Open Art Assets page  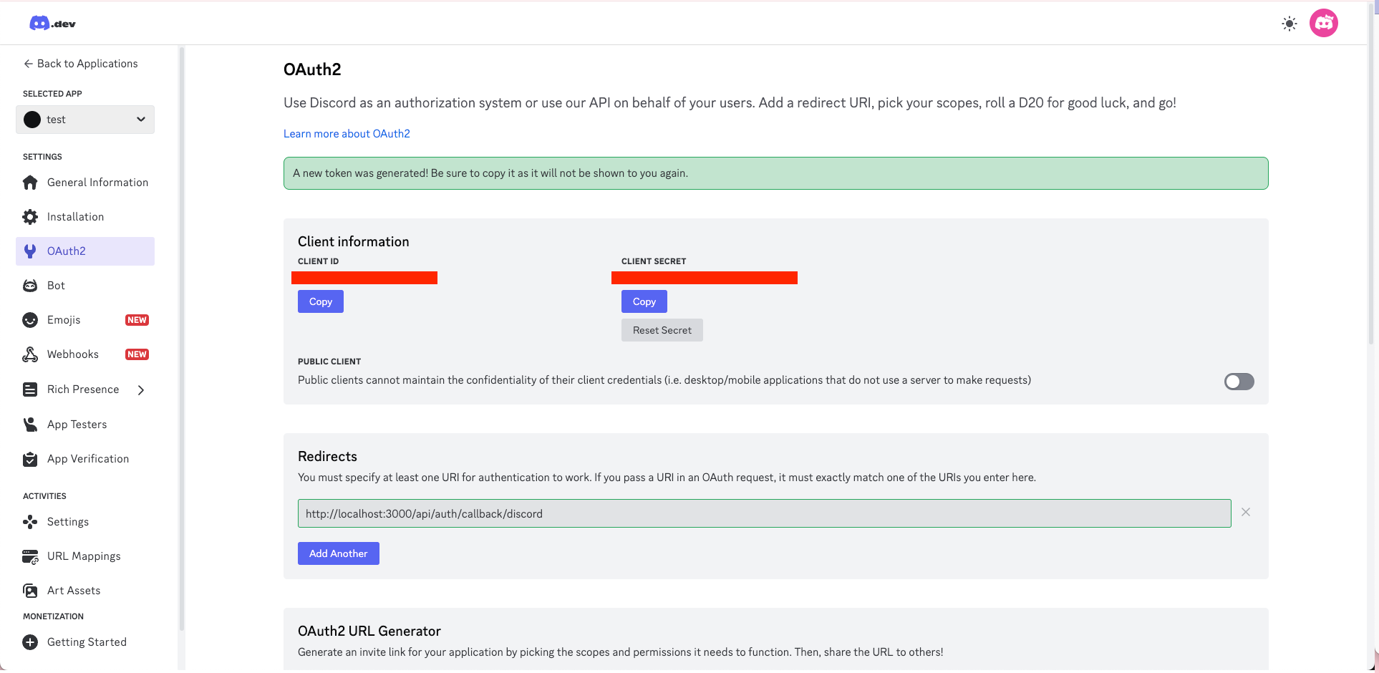click(85, 591)
